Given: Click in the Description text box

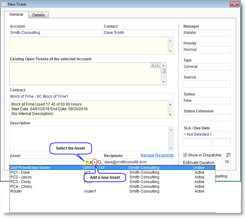Looking at the screenshot, I should pyautogui.click(x=89, y=138).
